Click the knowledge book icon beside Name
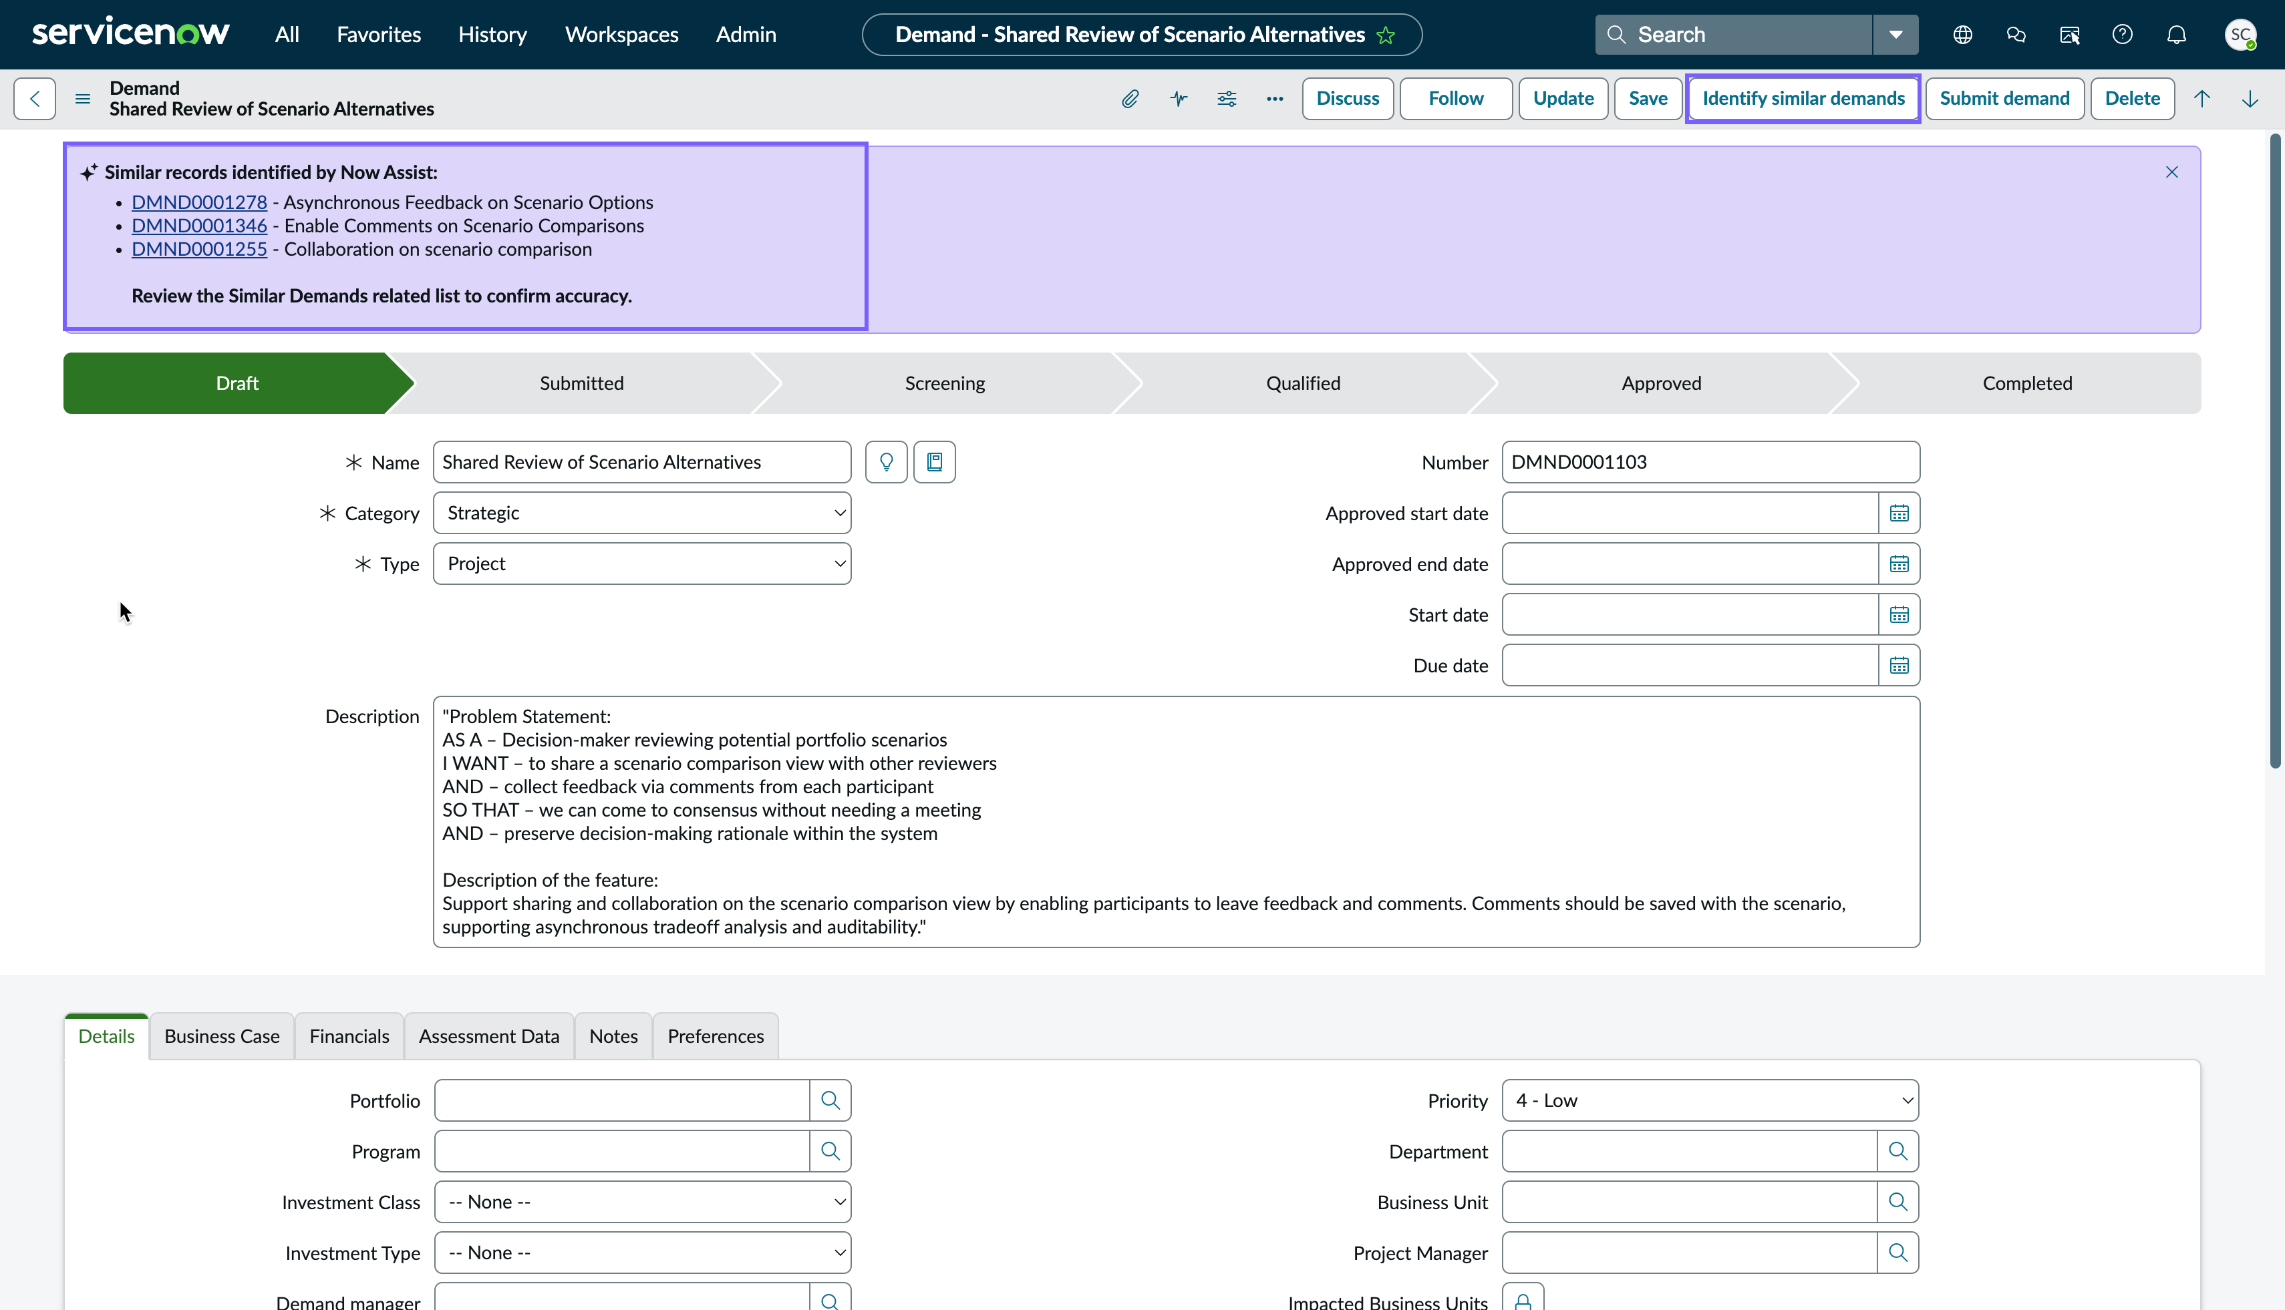 tap(935, 461)
